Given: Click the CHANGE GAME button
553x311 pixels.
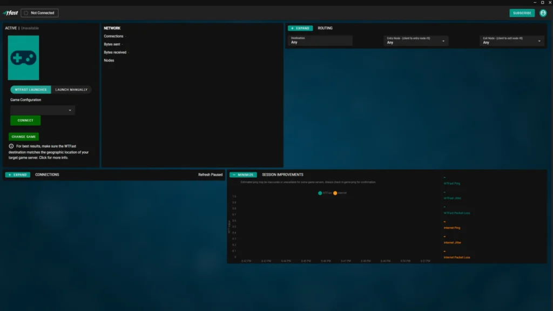Looking at the screenshot, I should pos(23,137).
